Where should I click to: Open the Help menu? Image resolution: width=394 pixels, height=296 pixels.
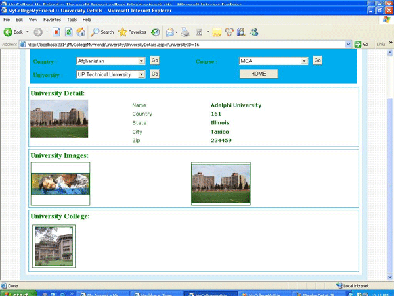87,20
